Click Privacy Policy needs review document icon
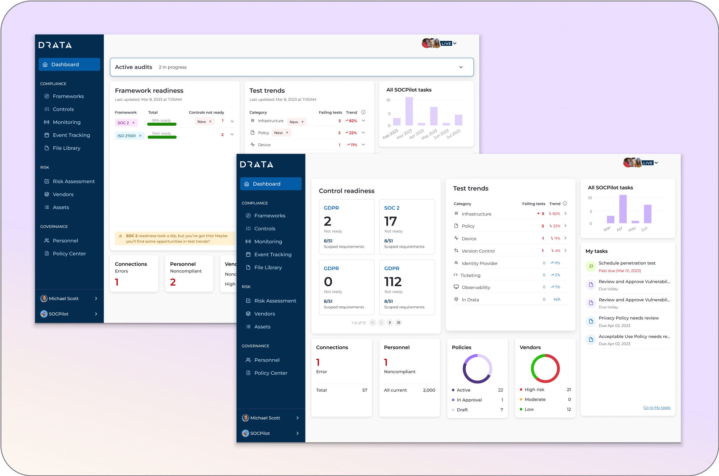Screen dimensions: 719x476 pyautogui.click(x=591, y=321)
